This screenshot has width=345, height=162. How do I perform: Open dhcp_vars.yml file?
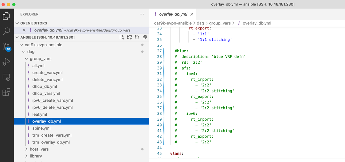click(46, 93)
